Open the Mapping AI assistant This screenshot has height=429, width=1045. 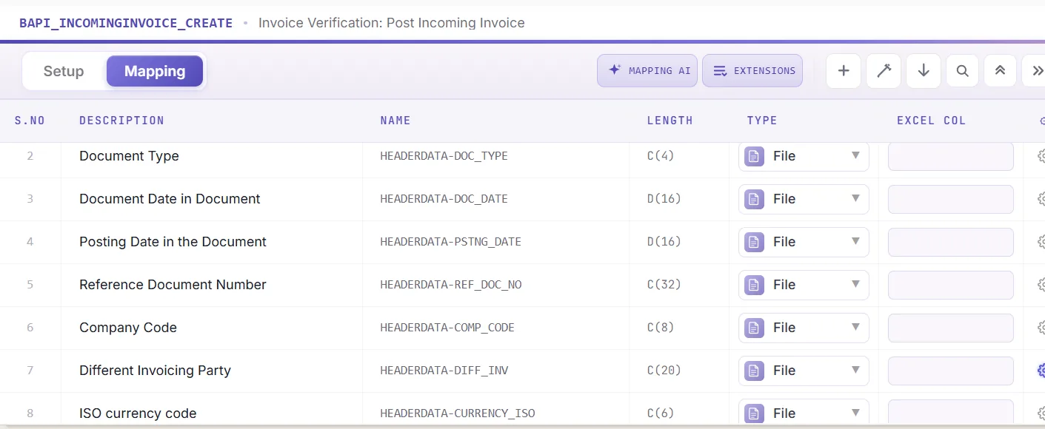647,71
